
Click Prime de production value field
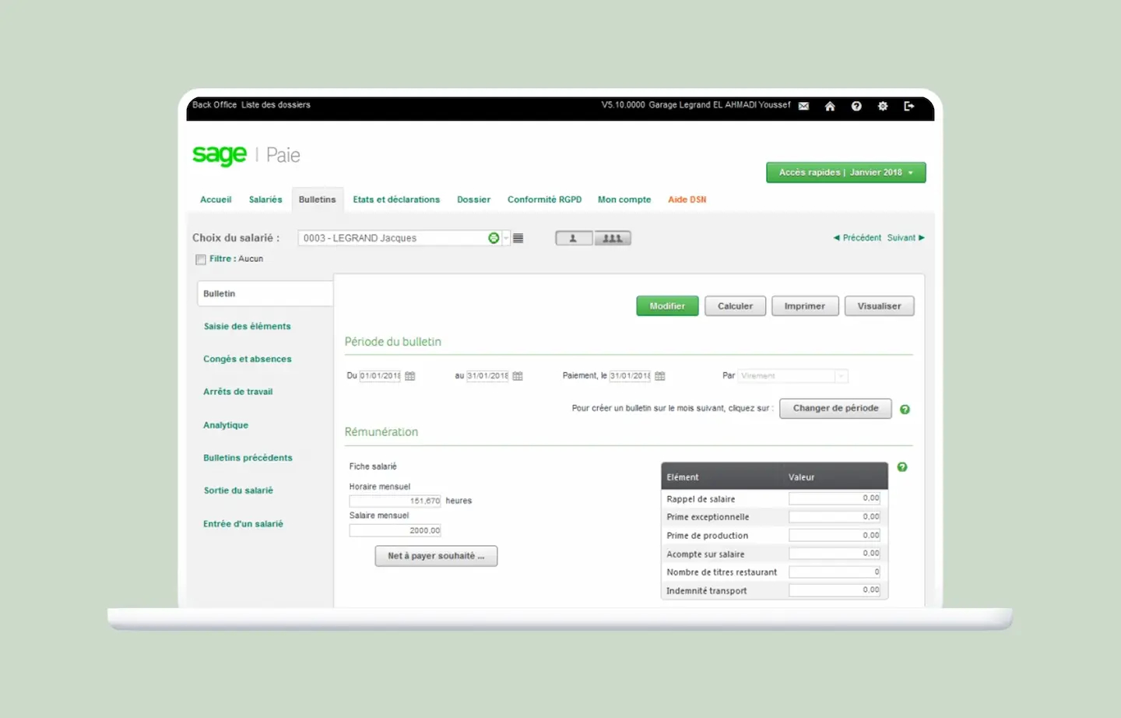pos(835,536)
